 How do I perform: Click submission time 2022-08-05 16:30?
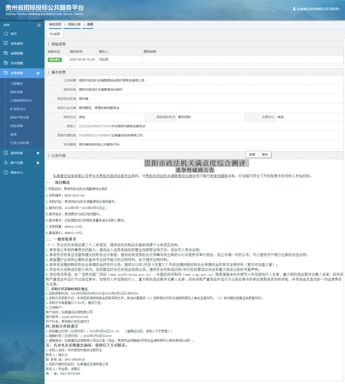pyautogui.click(x=82, y=60)
